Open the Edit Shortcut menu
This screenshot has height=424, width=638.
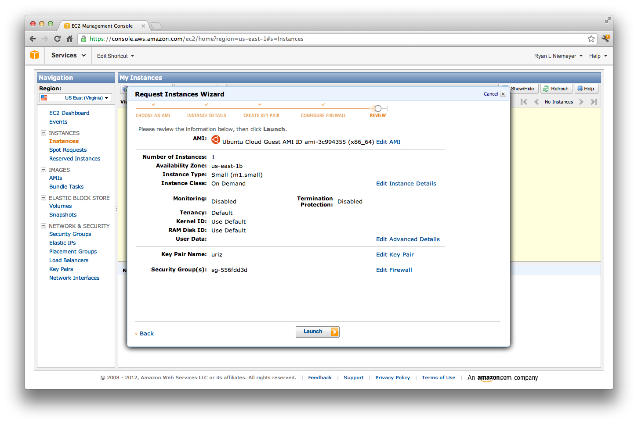click(116, 56)
